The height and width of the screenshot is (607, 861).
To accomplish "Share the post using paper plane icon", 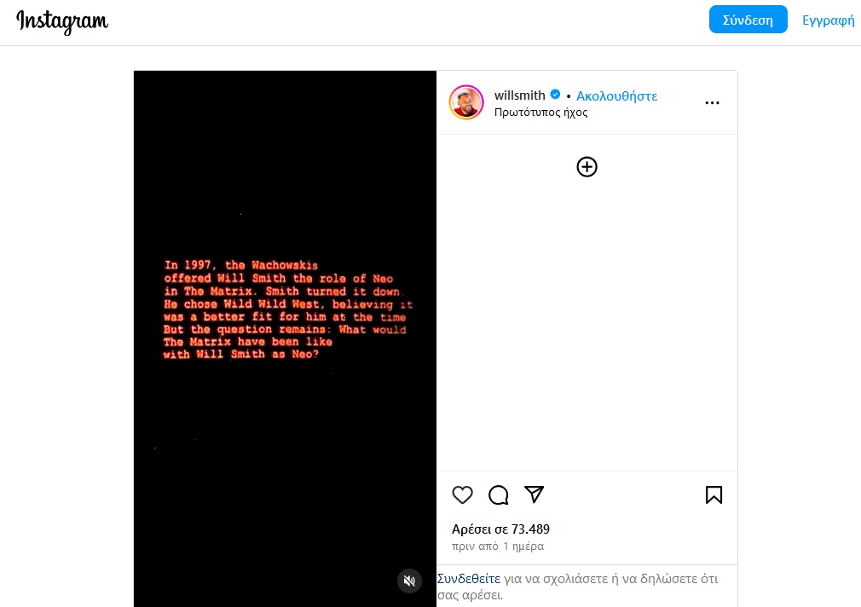I will tap(534, 494).
